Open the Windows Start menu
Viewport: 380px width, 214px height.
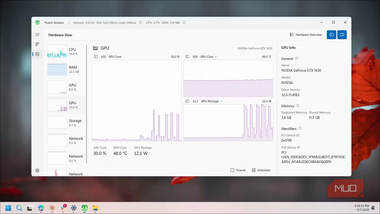pos(8,208)
